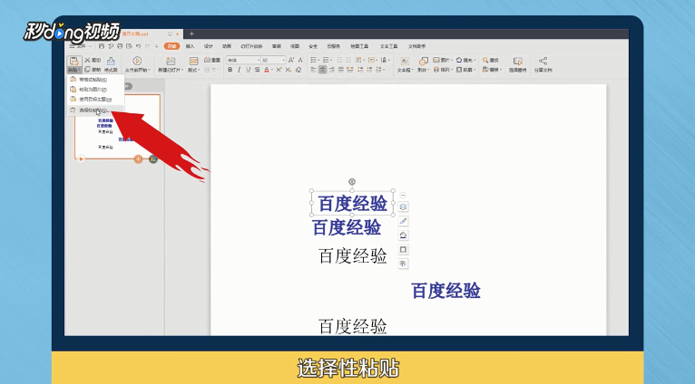Select the 格式刷 format painter
The width and height of the screenshot is (695, 384).
click(111, 64)
